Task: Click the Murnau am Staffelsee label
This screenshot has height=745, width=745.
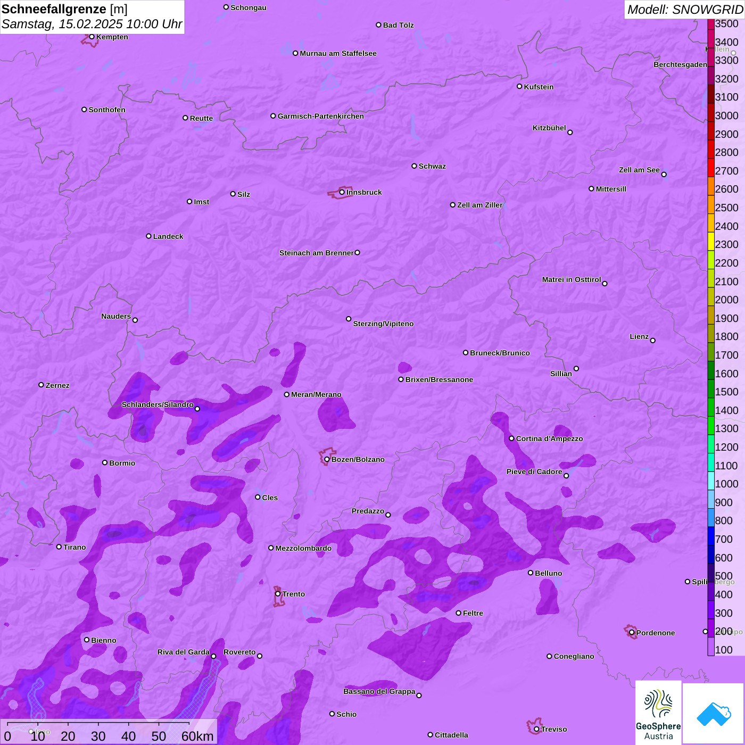Action: [x=338, y=53]
